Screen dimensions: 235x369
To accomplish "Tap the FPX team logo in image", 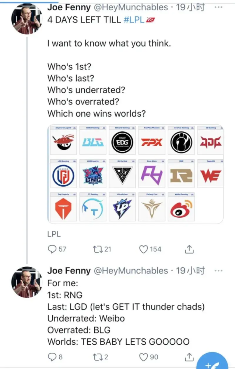I will (x=152, y=142).
